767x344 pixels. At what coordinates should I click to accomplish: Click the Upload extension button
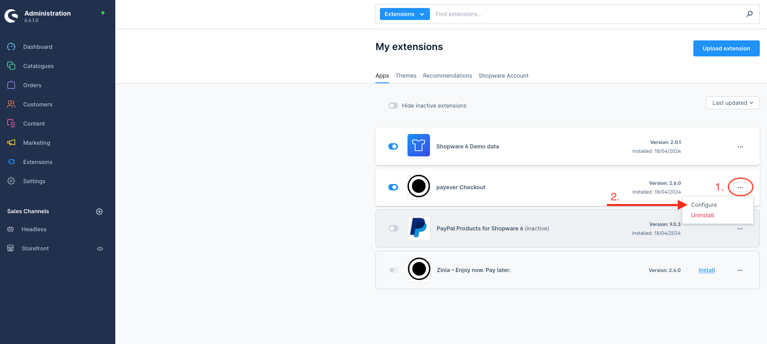727,48
